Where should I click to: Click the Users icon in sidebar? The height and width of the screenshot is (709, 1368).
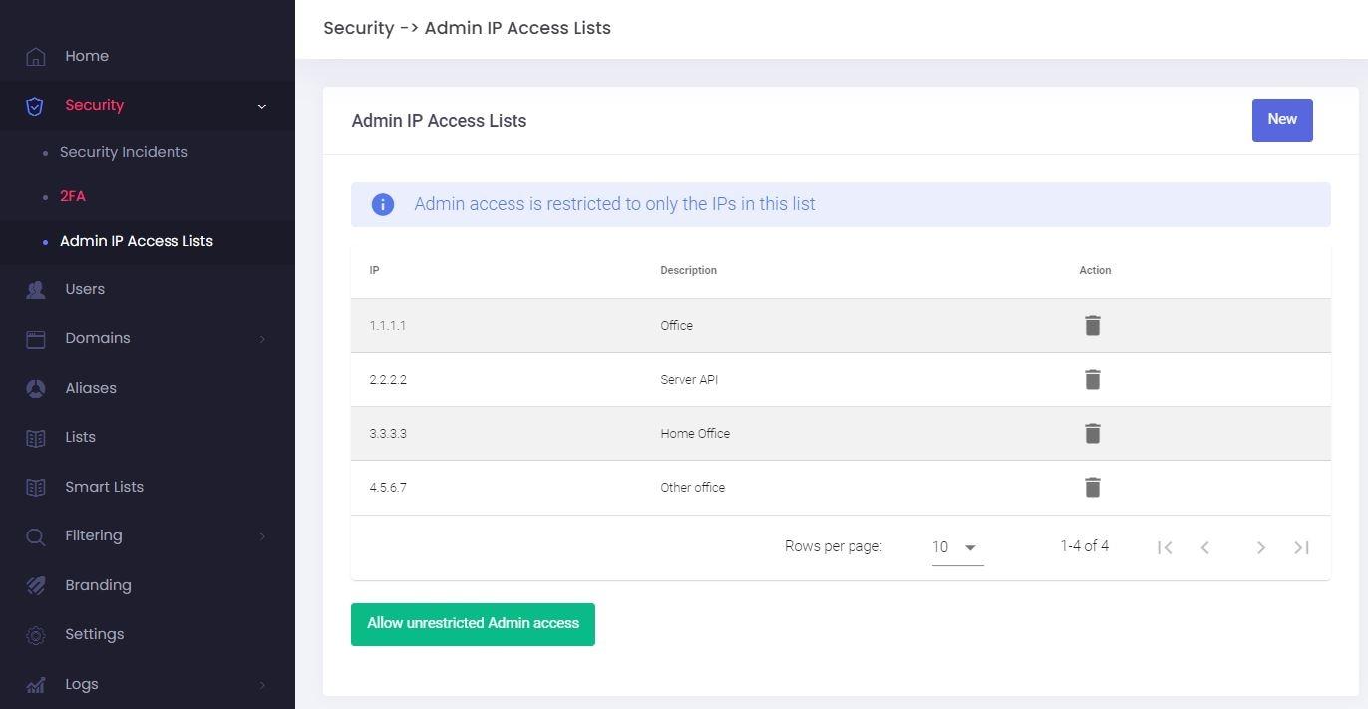click(35, 289)
